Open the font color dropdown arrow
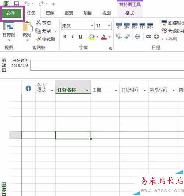The width and height of the screenshot is (184, 196). [x=109, y=37]
